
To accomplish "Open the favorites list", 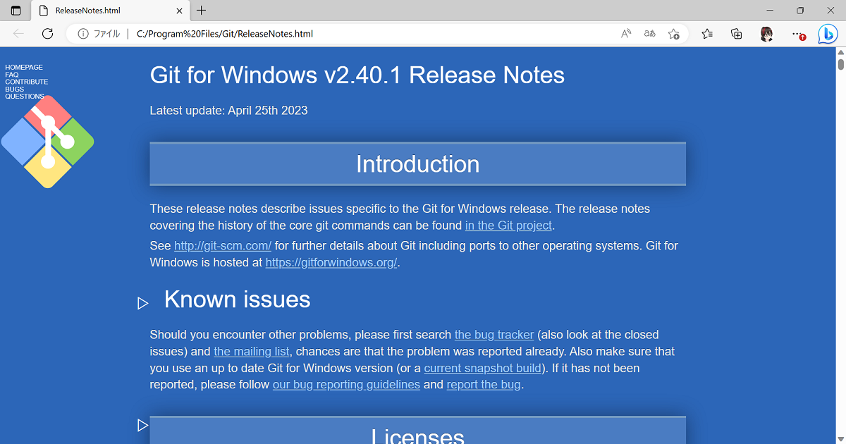I will (707, 33).
